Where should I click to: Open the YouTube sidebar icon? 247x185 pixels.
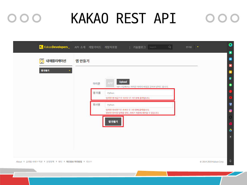point(231,98)
